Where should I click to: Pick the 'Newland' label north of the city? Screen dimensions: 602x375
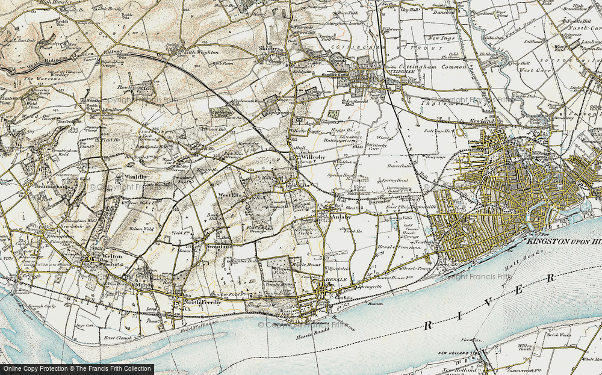pos(483,121)
